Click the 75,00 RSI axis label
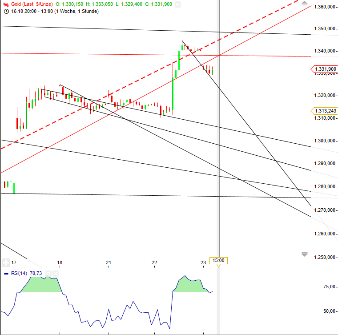This screenshot has width=338, height=335. click(x=330, y=287)
